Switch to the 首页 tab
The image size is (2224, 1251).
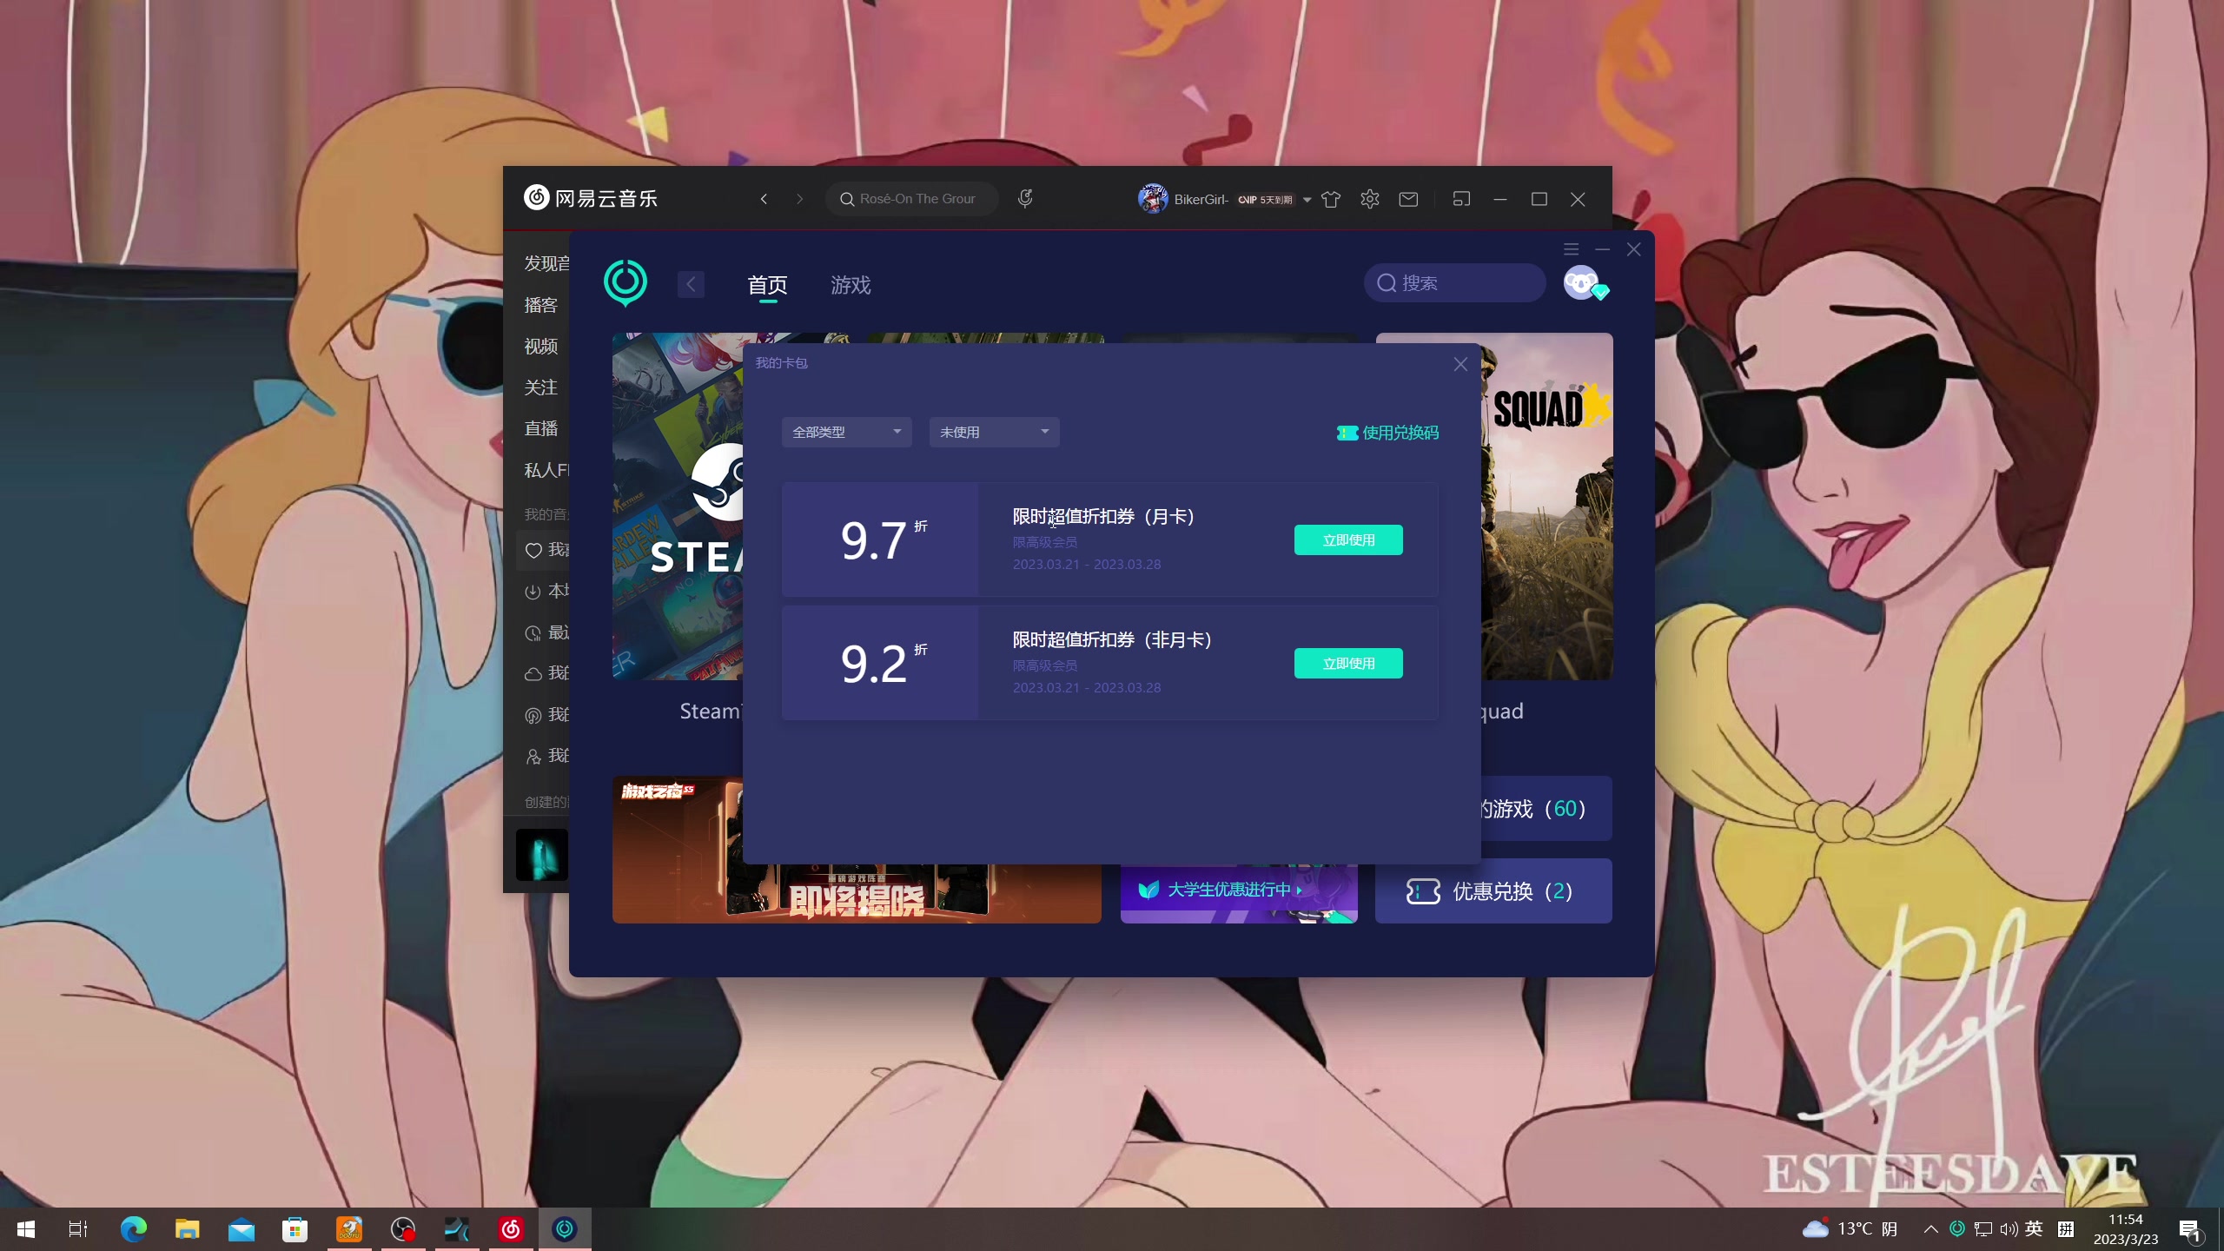tap(767, 285)
